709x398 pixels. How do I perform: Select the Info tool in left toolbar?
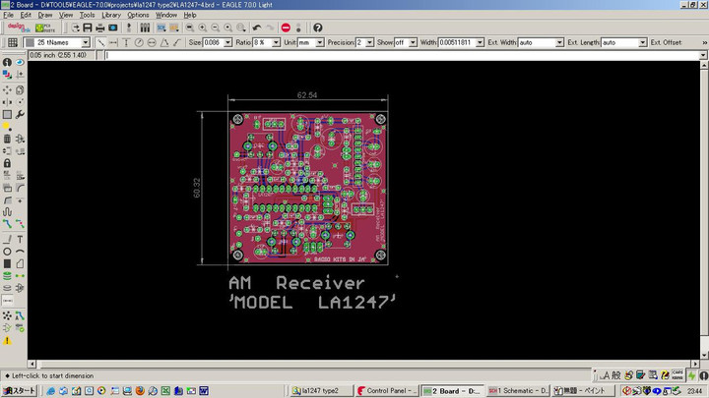[x=7, y=62]
